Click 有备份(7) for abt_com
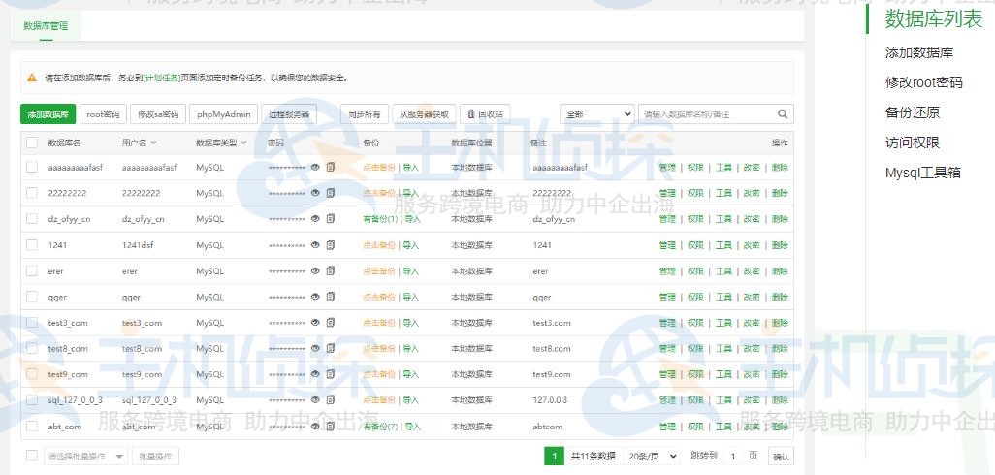The height and width of the screenshot is (475, 995). [380, 427]
